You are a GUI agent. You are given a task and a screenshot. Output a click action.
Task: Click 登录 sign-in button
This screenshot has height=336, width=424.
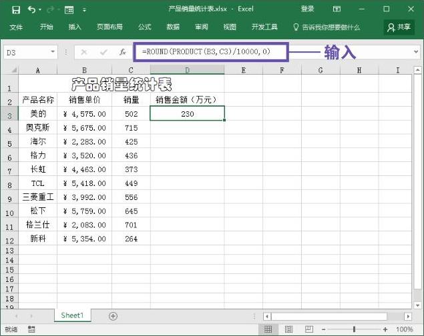tap(307, 9)
